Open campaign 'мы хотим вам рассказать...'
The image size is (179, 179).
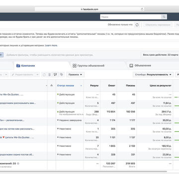(17, 129)
